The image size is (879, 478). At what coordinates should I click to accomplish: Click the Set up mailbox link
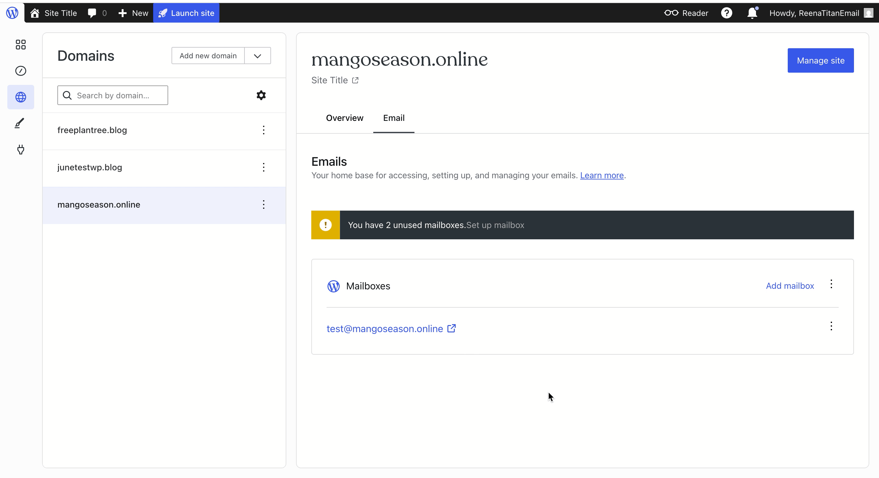coord(495,225)
